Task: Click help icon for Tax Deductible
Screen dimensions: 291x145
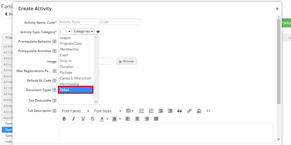Action: pyautogui.click(x=54, y=101)
